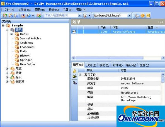
Task: Click the globe online search icon
Action: [28, 15]
